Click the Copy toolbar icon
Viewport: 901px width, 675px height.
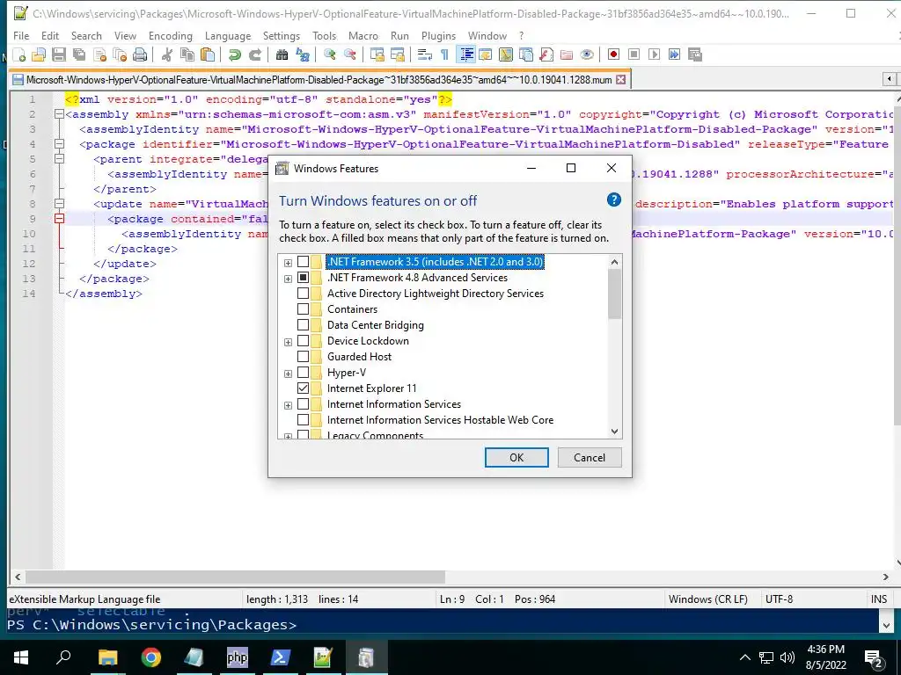pos(187,54)
